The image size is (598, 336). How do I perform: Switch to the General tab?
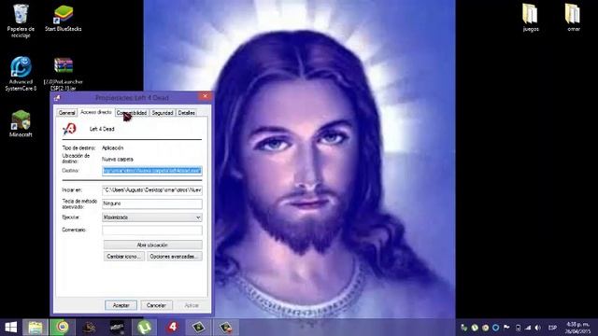tap(66, 113)
